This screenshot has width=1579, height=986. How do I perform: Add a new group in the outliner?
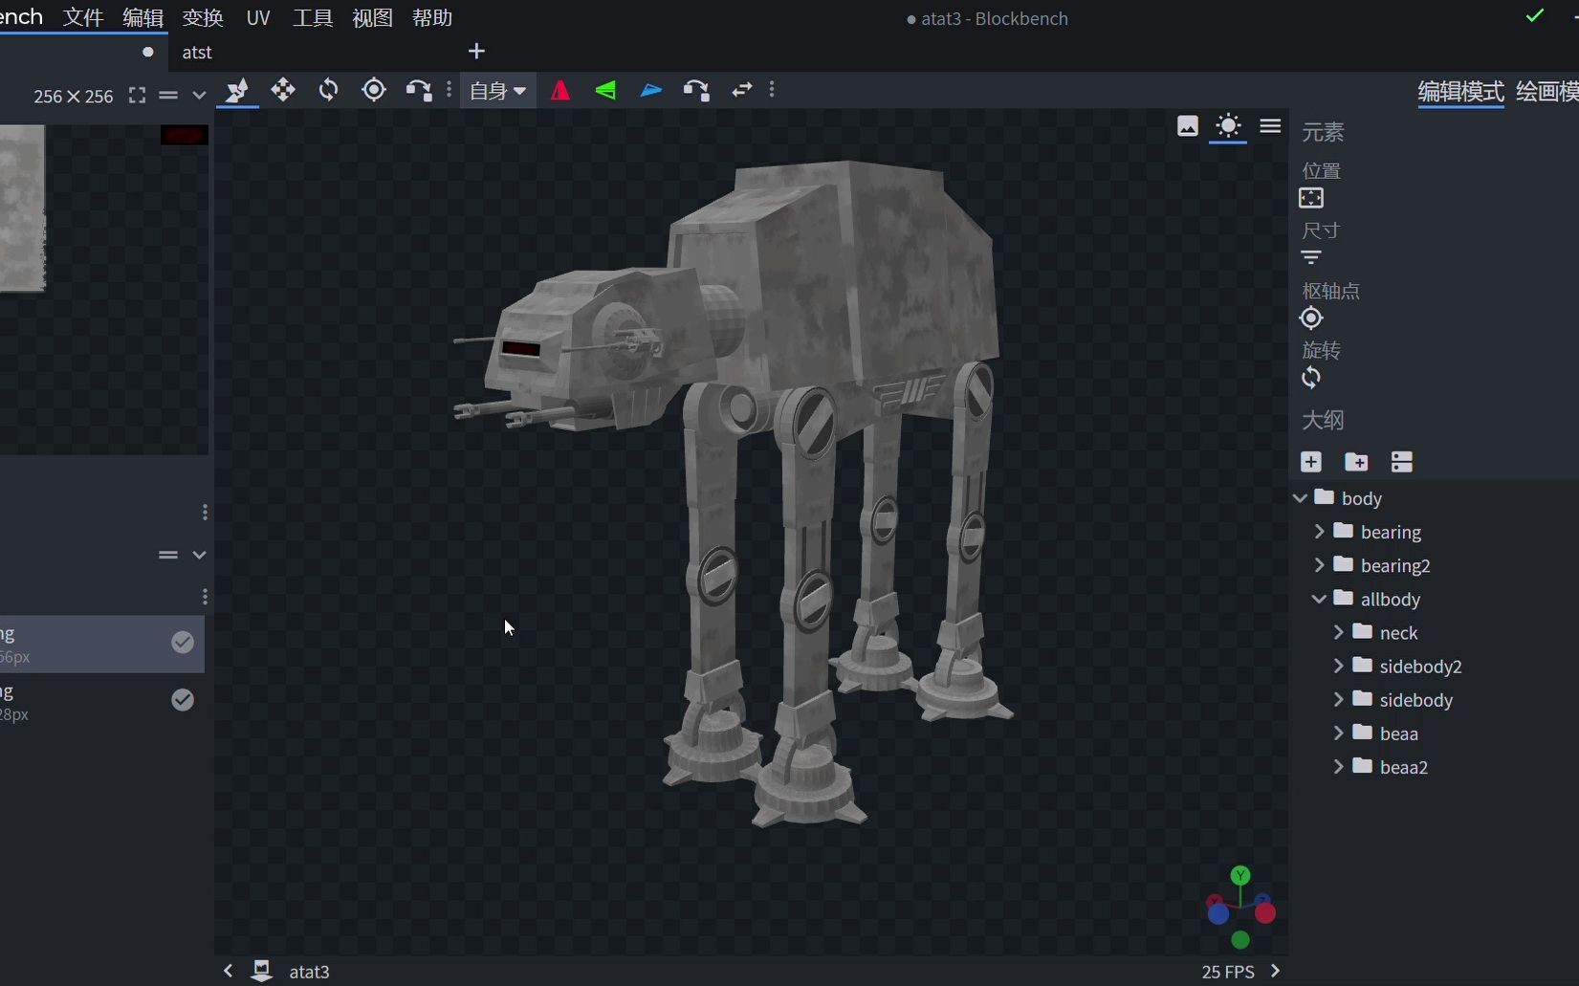[x=1356, y=462]
